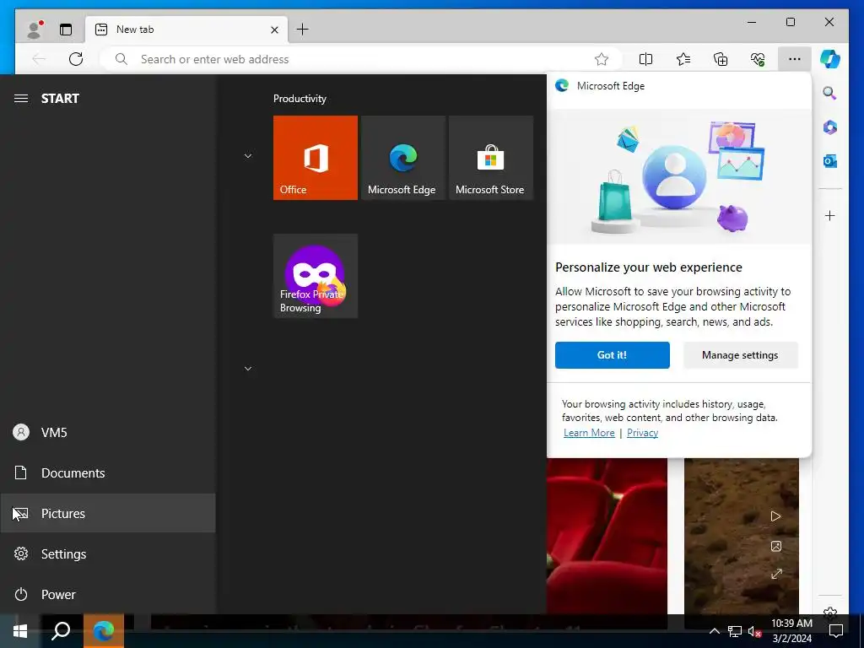The width and height of the screenshot is (864, 648).
Task: Open Outlook in the Edge sidebar
Action: (x=830, y=161)
